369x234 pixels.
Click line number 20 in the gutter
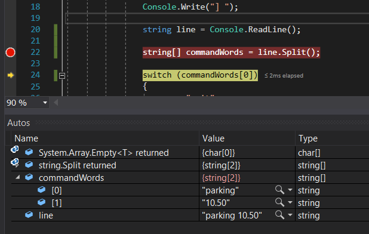coord(35,29)
